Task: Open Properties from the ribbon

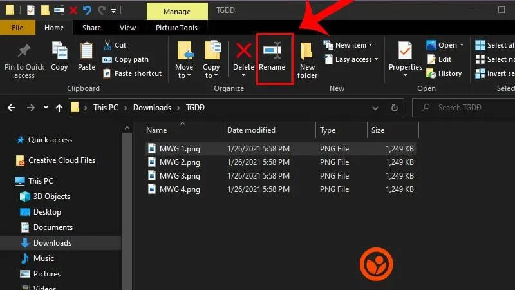Action: pos(406,59)
